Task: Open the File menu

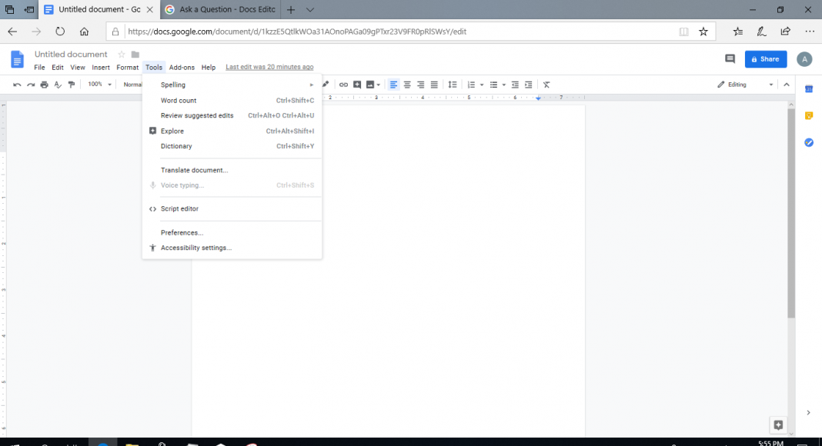Action: (x=39, y=68)
